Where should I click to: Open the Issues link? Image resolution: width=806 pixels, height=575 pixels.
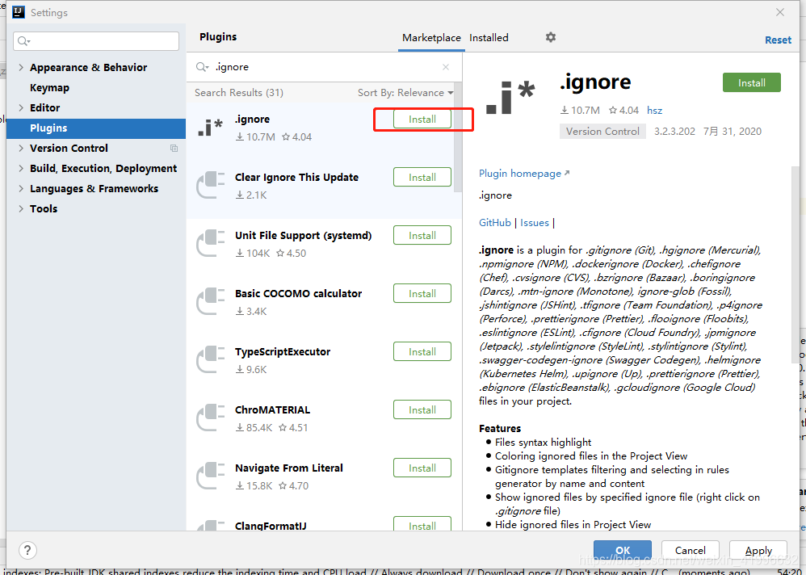tap(535, 223)
